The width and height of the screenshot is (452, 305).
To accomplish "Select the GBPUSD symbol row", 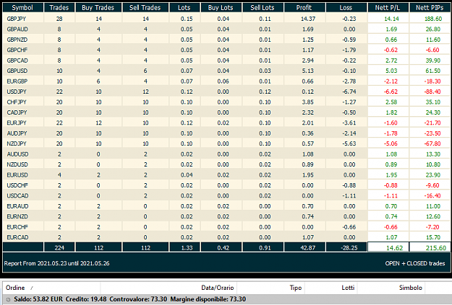I will pos(226,71).
